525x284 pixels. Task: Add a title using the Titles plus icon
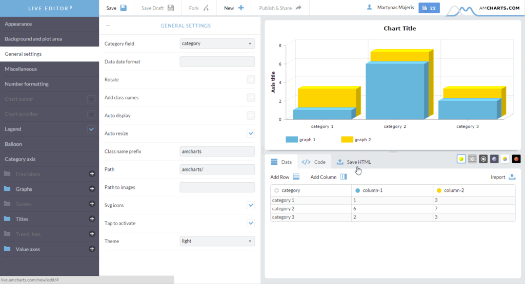(x=92, y=219)
